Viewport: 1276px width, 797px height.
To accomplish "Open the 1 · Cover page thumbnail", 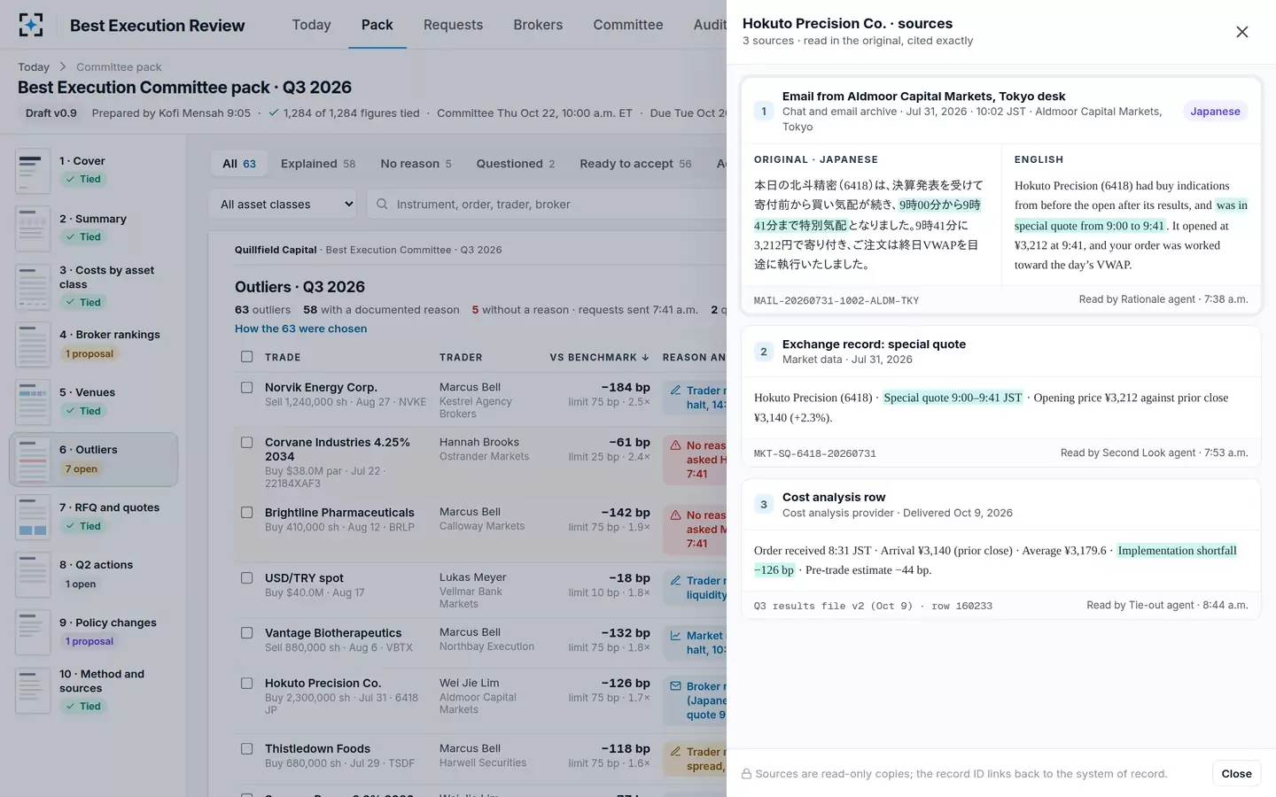I will click(x=33, y=170).
